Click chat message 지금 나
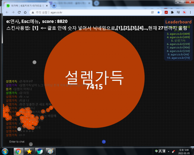 24,100
